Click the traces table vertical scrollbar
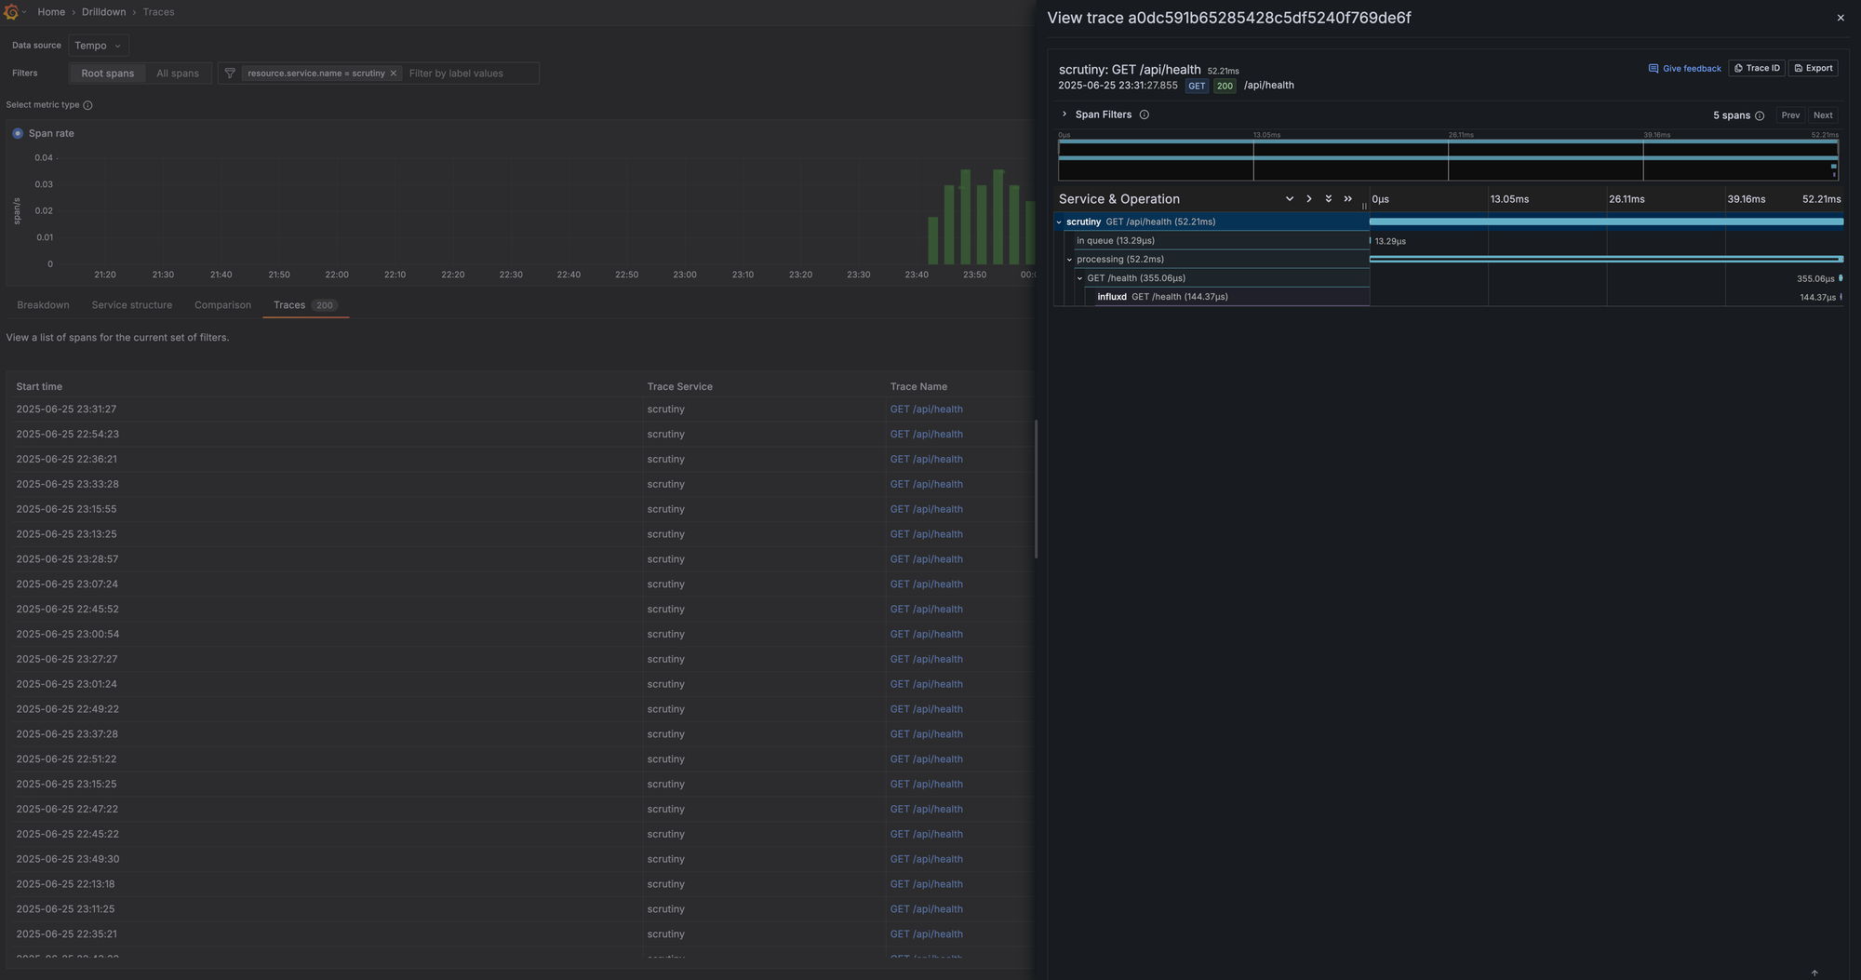This screenshot has width=1861, height=980. pyautogui.click(x=1036, y=489)
